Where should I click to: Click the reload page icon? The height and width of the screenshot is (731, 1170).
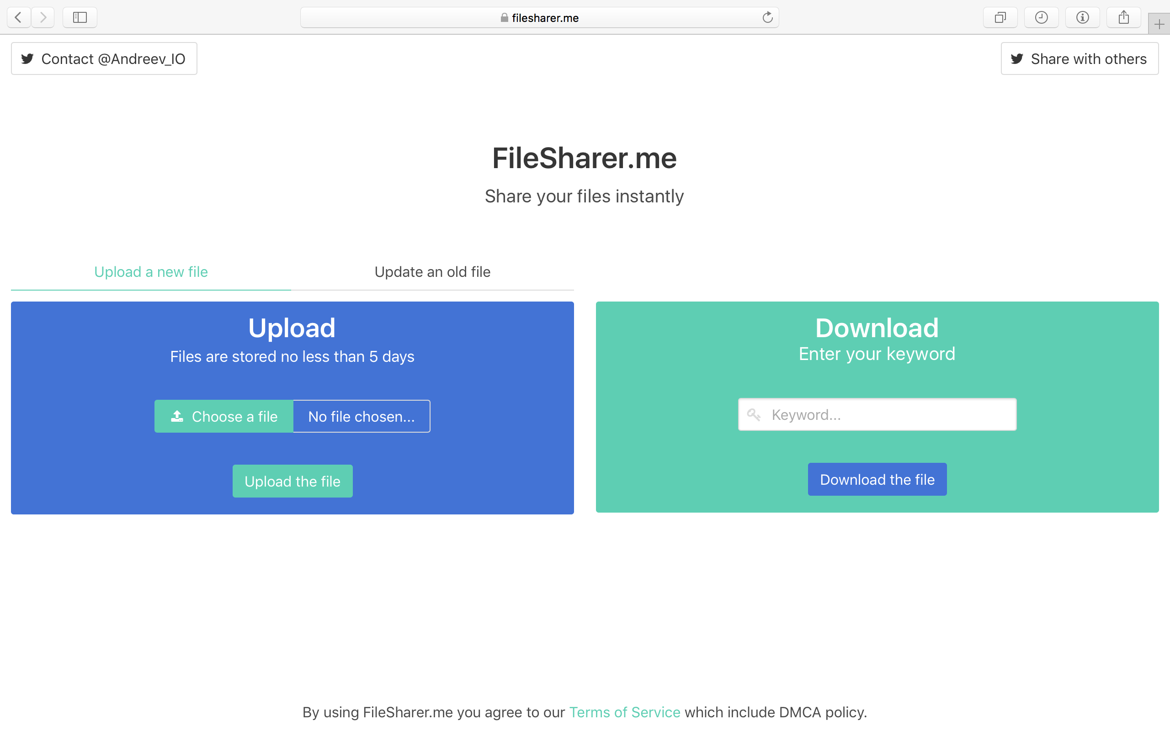click(767, 17)
